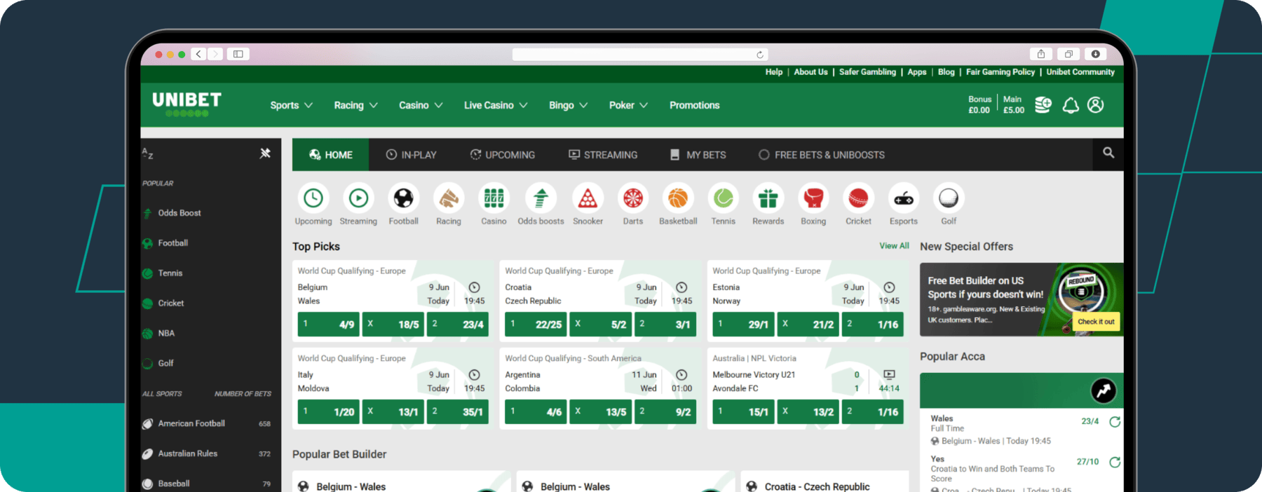1262x492 pixels.
Task: Open the Streaming play icon
Action: 358,198
